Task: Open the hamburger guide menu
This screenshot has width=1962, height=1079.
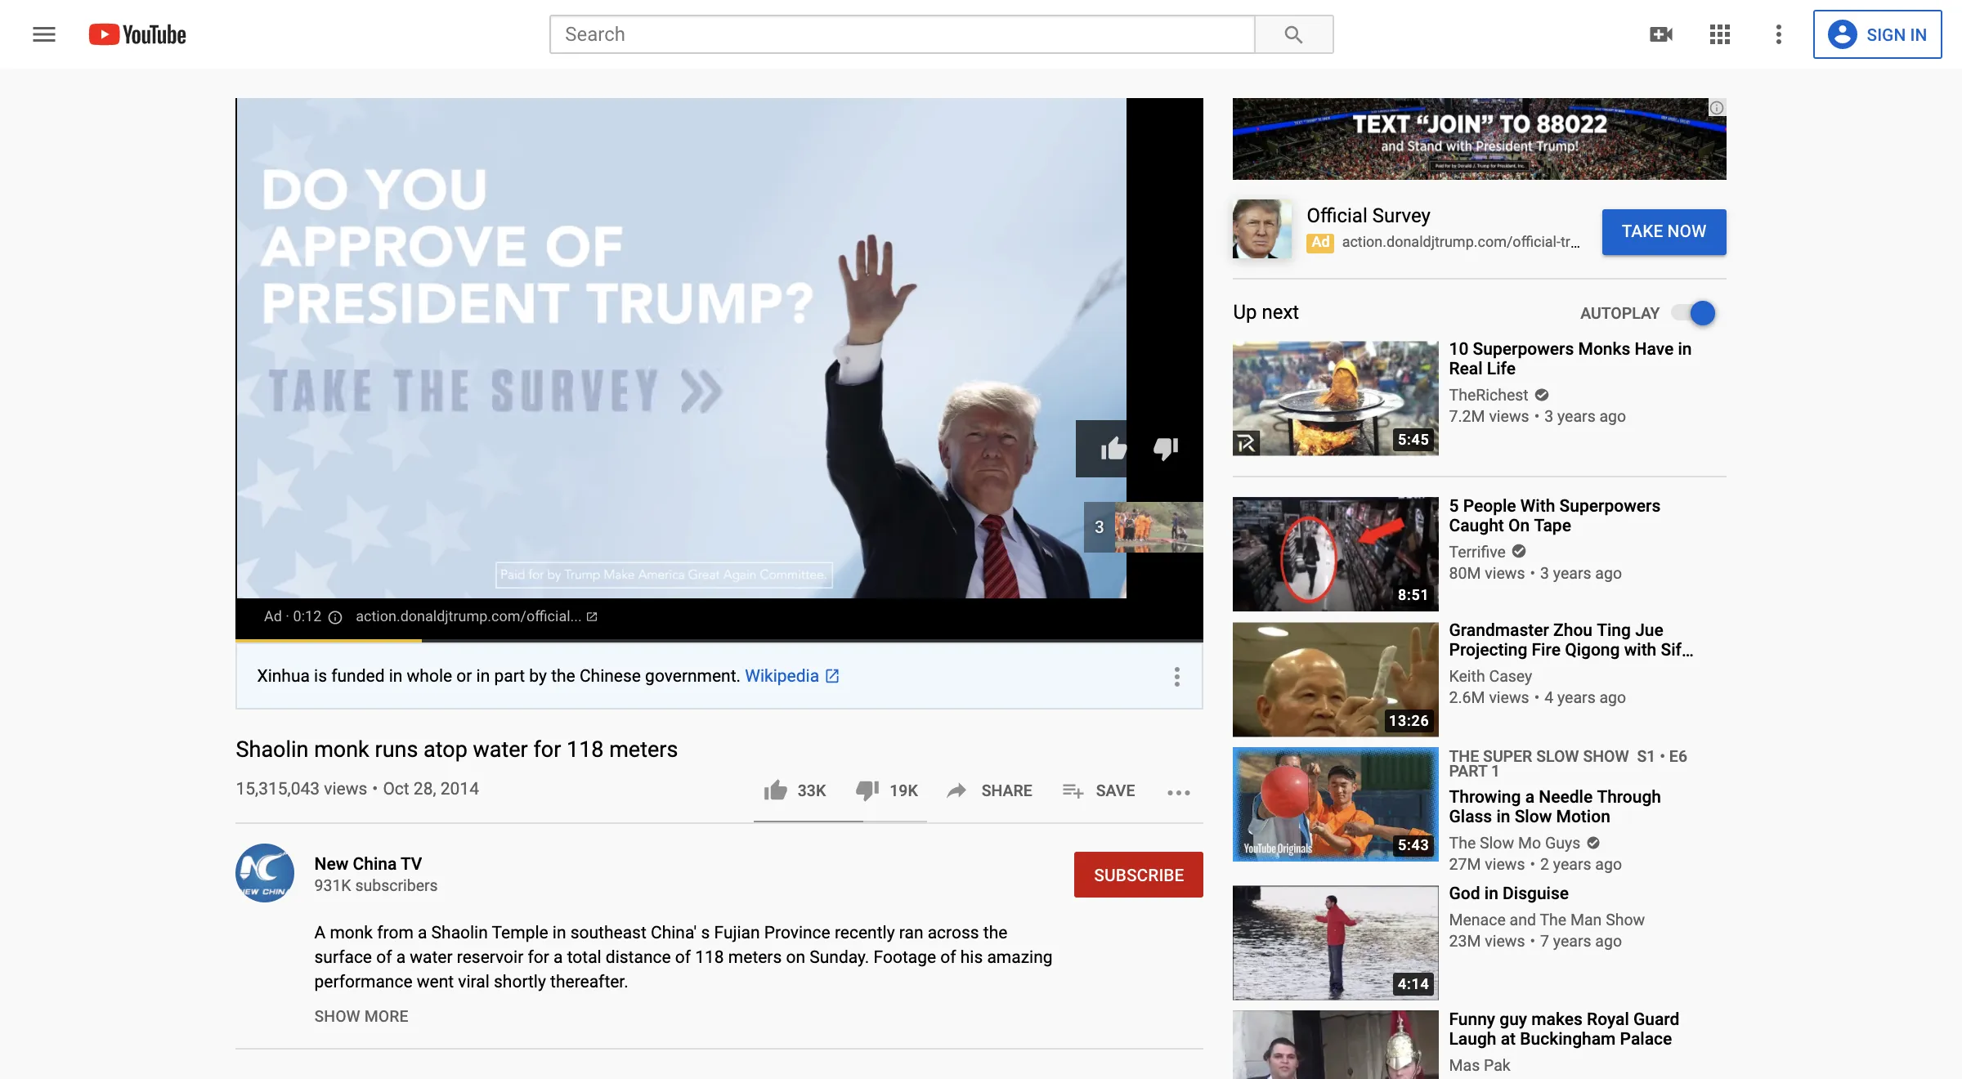Action: 44,34
